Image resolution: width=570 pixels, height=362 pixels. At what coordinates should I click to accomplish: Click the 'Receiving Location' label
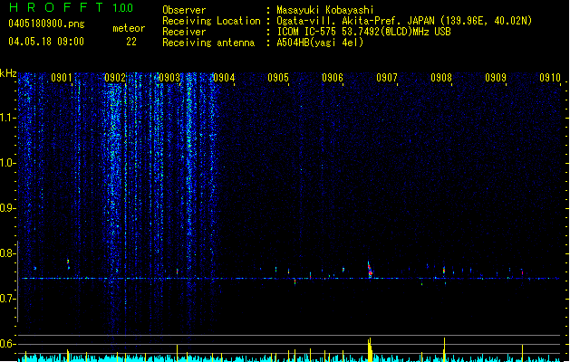coord(211,21)
